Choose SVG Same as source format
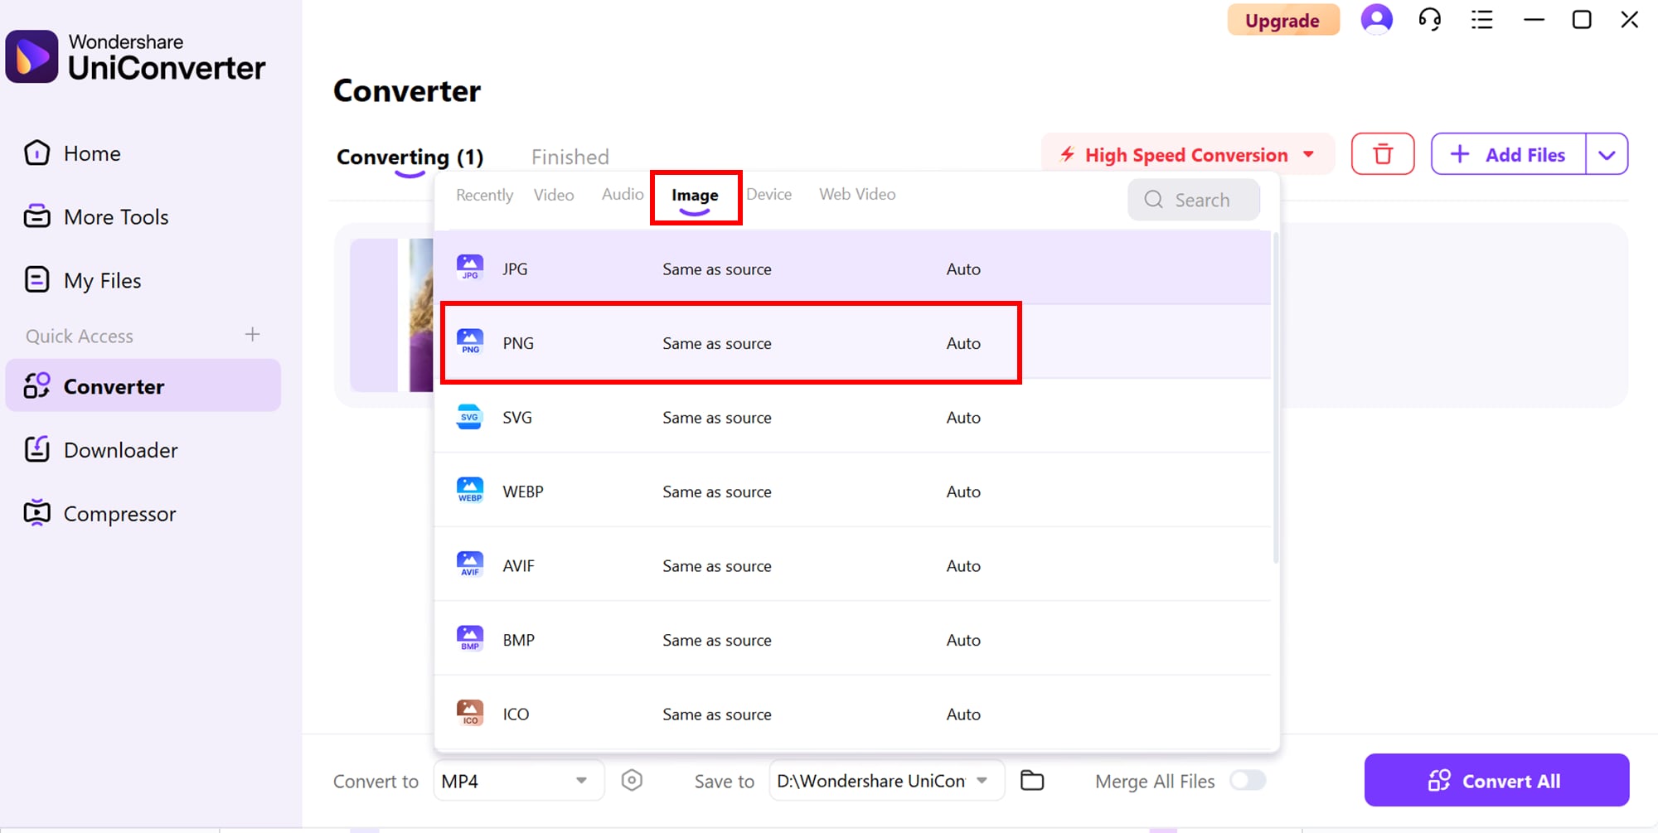The image size is (1658, 833). [852, 416]
